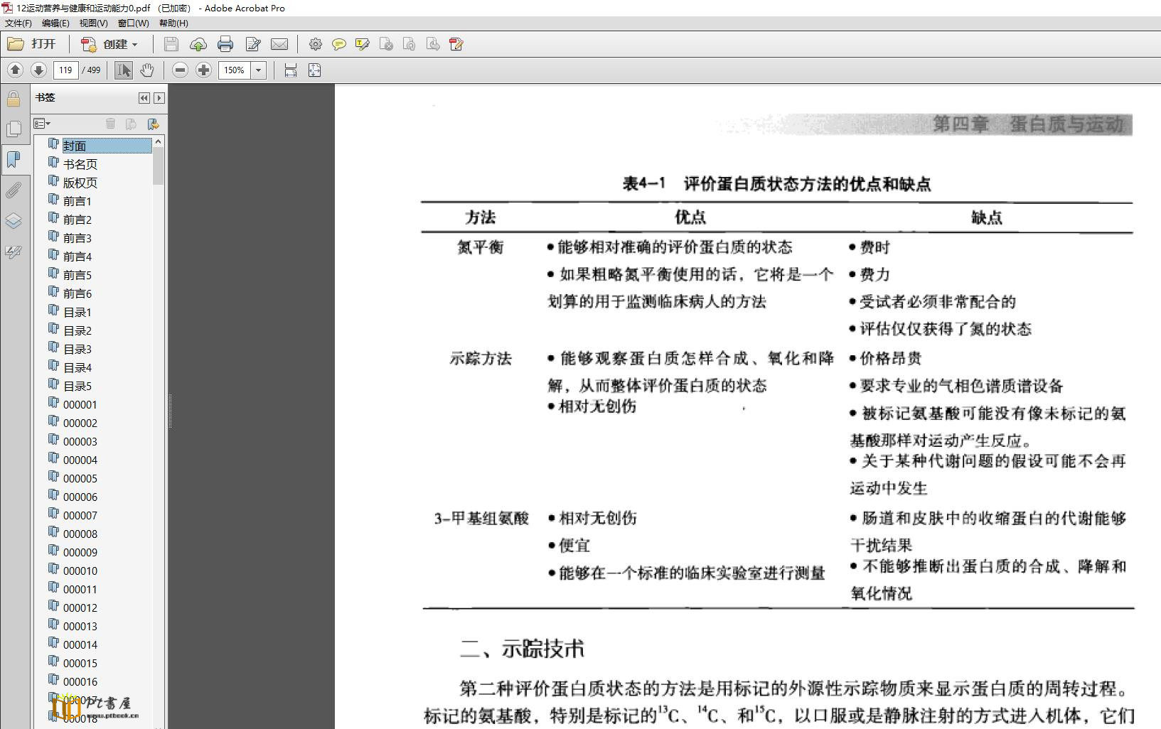Image resolution: width=1161 pixels, height=729 pixels.
Task: Select bookmark 000001
Action: click(80, 404)
